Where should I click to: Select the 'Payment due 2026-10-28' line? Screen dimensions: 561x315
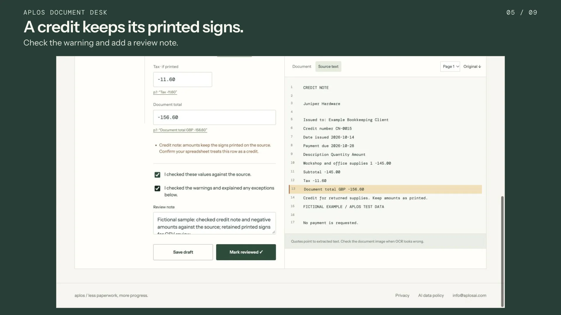[328, 146]
